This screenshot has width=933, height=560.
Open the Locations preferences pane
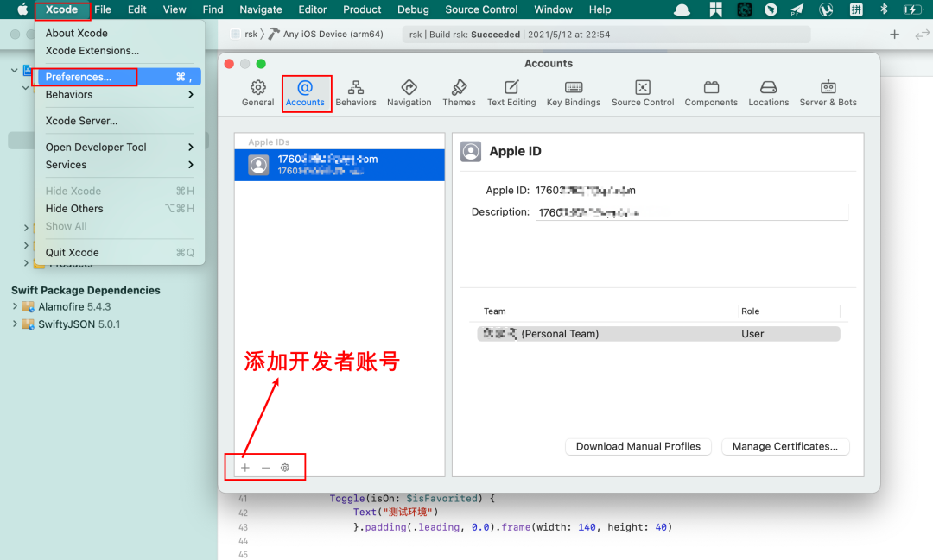coord(768,93)
